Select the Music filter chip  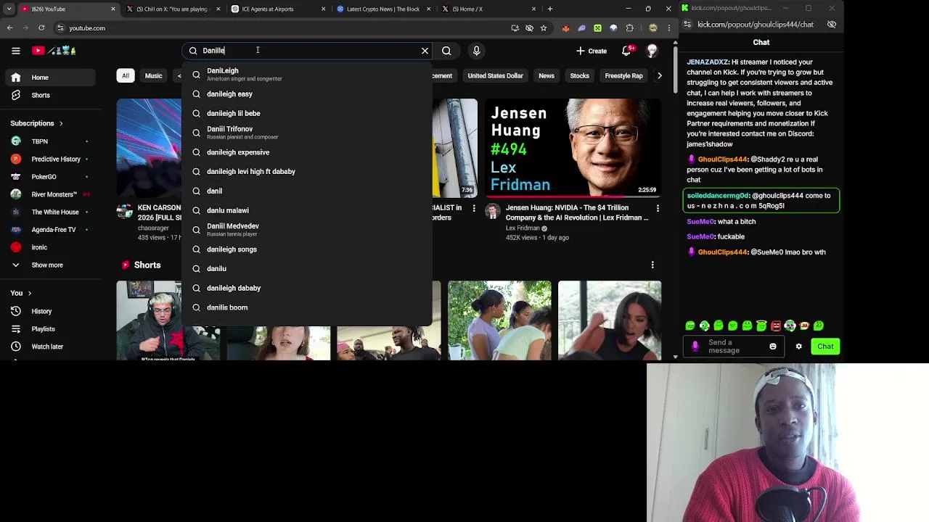click(153, 75)
